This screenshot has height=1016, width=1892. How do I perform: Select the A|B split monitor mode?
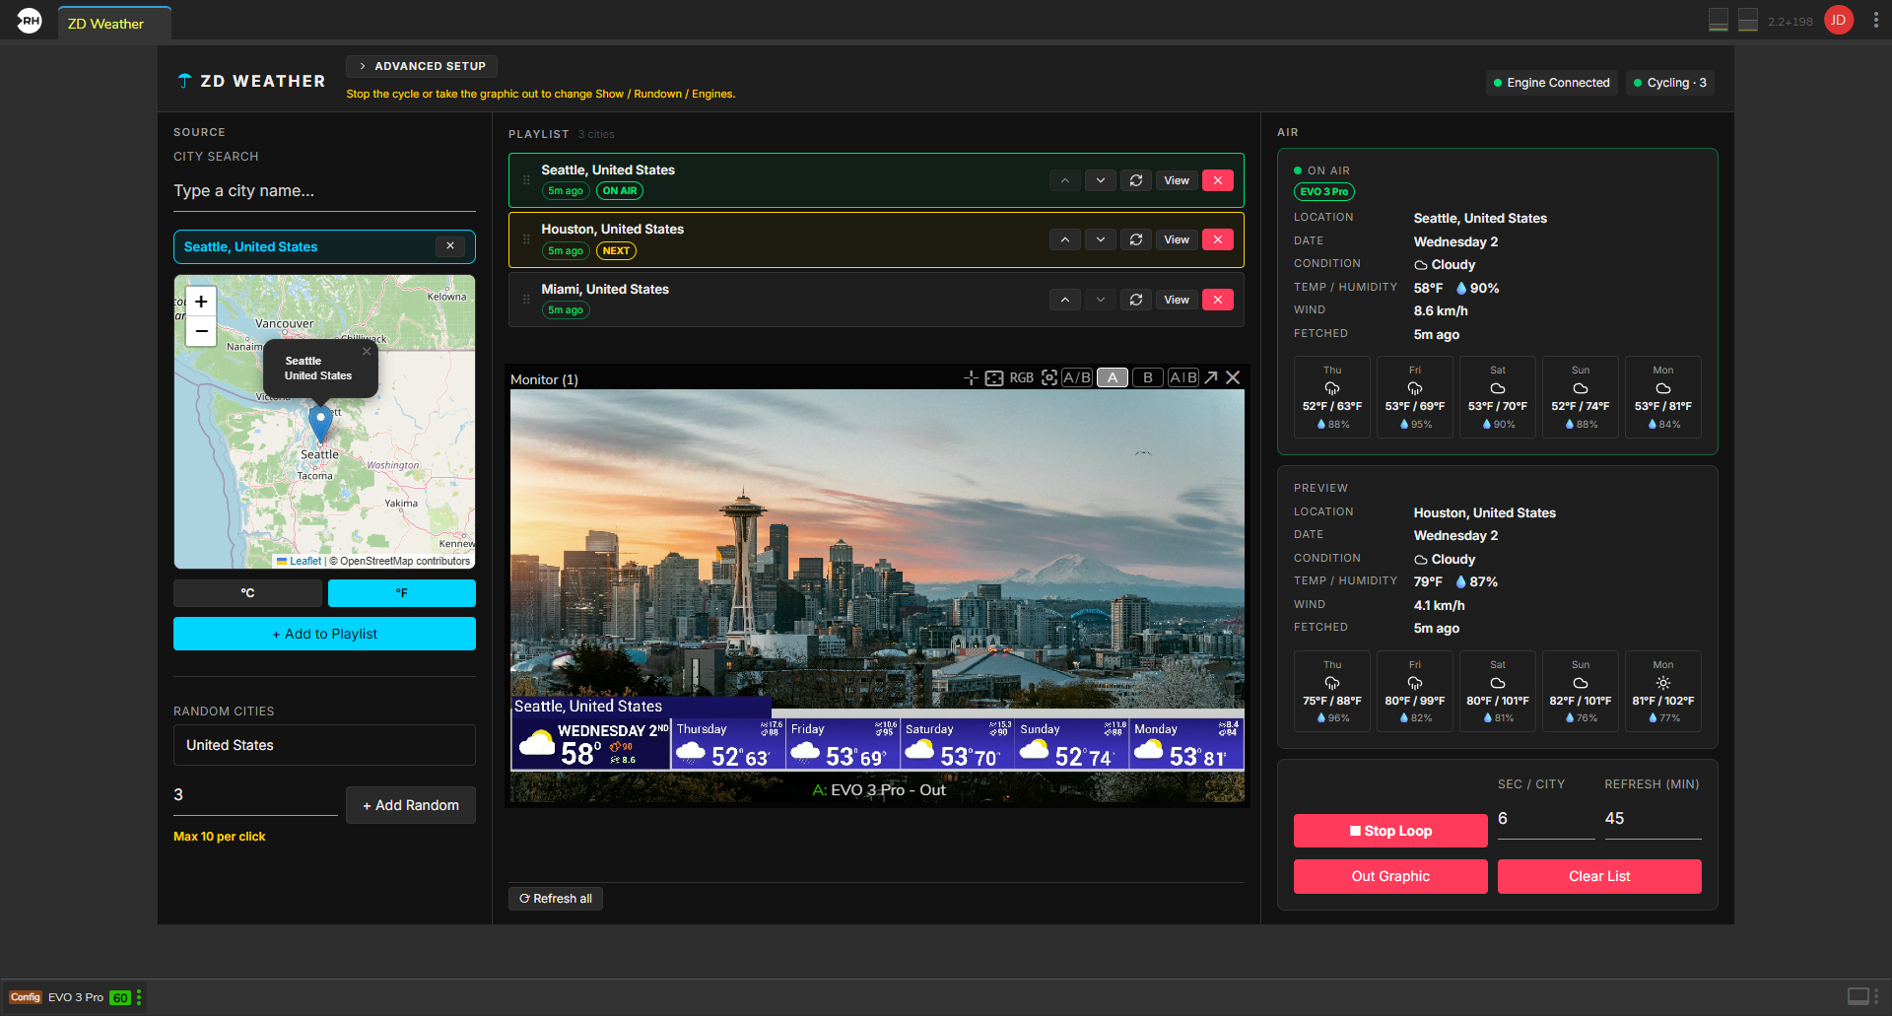(1183, 377)
